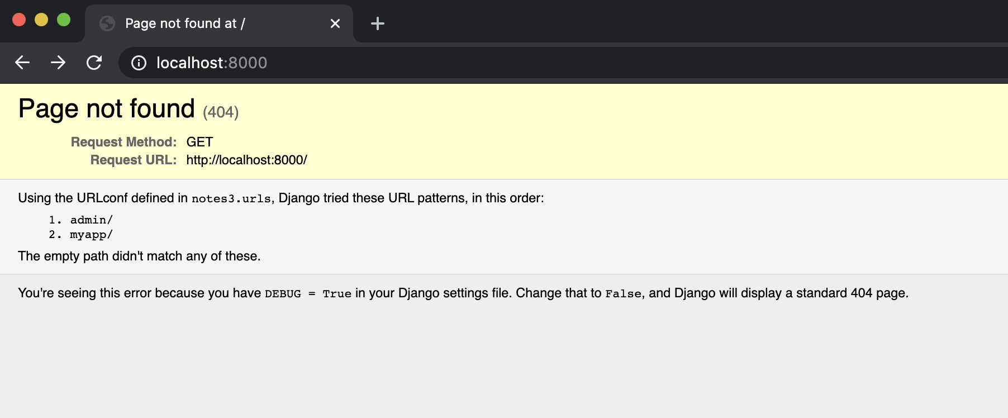Click the myapp/ URL pattern entry
The width and height of the screenshot is (1008, 418).
point(91,235)
